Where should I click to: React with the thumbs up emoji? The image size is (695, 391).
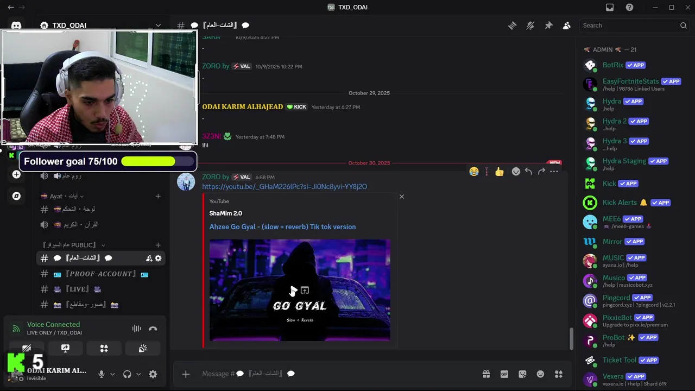(x=499, y=172)
